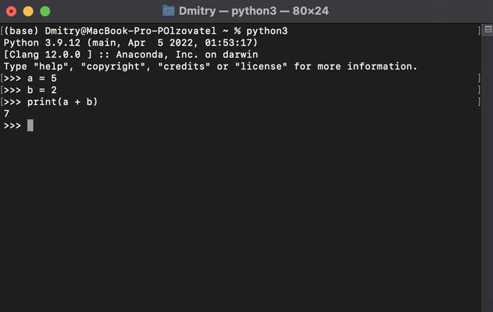
Task: Minimize the window using yellow button
Action: (x=28, y=11)
